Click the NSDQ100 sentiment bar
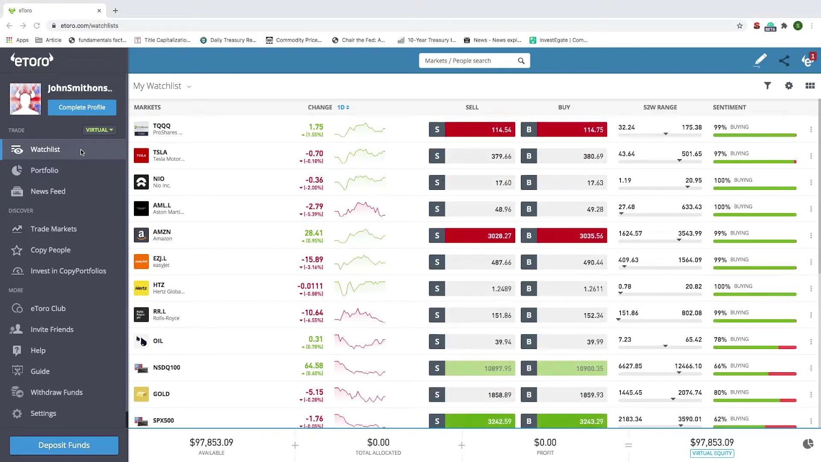Viewport: 821px width, 462px height. pyautogui.click(x=754, y=374)
